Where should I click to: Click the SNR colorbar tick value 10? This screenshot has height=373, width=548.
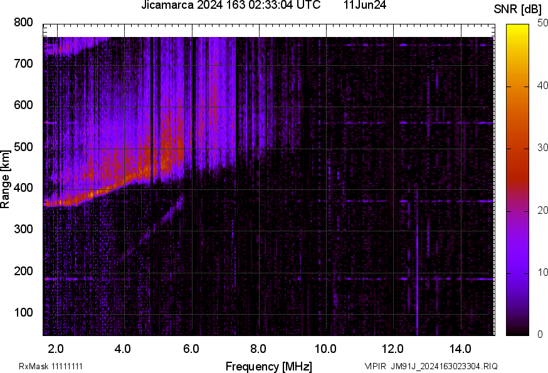(x=542, y=272)
